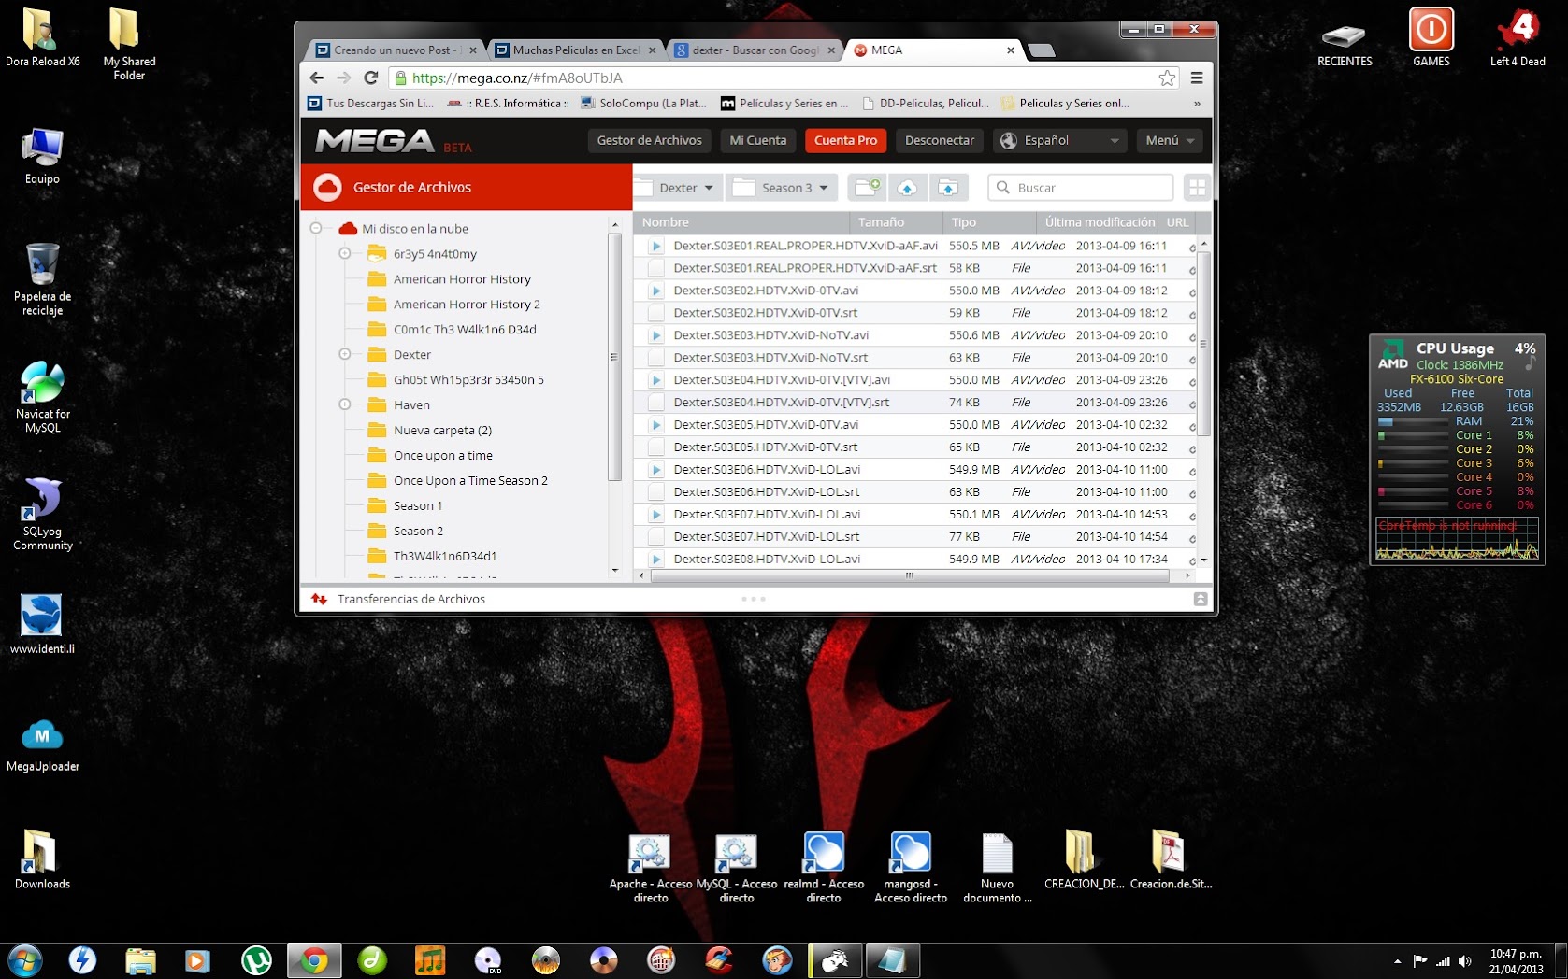Image resolution: width=1568 pixels, height=979 pixels.
Task: Click the Chrome reload page button
Action: coord(371,78)
